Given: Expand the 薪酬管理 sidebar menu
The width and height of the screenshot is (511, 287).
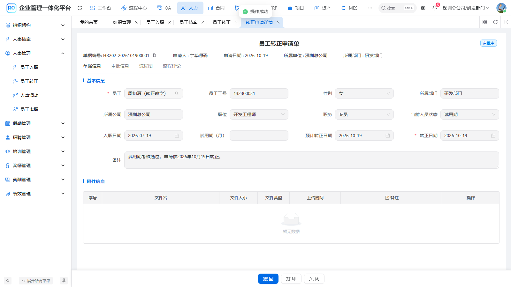Looking at the screenshot, I should click(35, 180).
